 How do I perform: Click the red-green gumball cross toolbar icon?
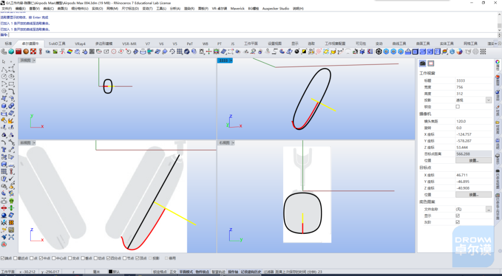click(x=209, y=51)
